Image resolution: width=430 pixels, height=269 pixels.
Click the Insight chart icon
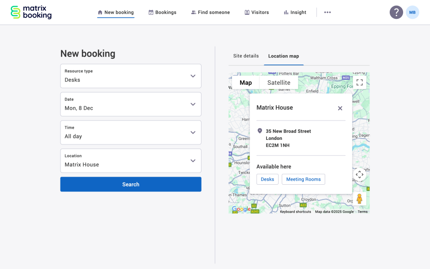point(287,12)
